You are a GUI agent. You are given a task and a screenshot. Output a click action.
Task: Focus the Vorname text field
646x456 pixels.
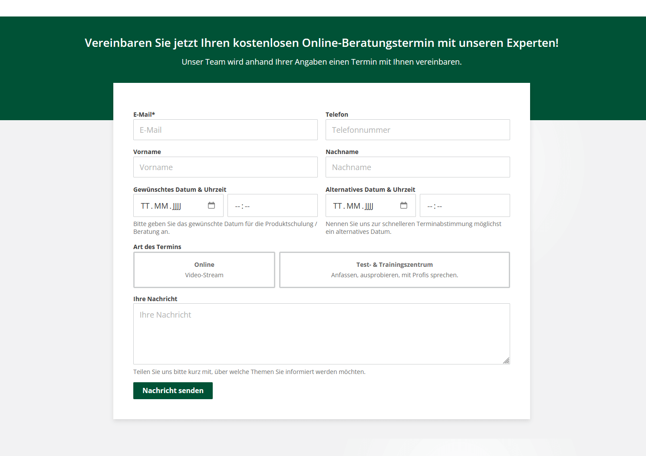point(225,167)
